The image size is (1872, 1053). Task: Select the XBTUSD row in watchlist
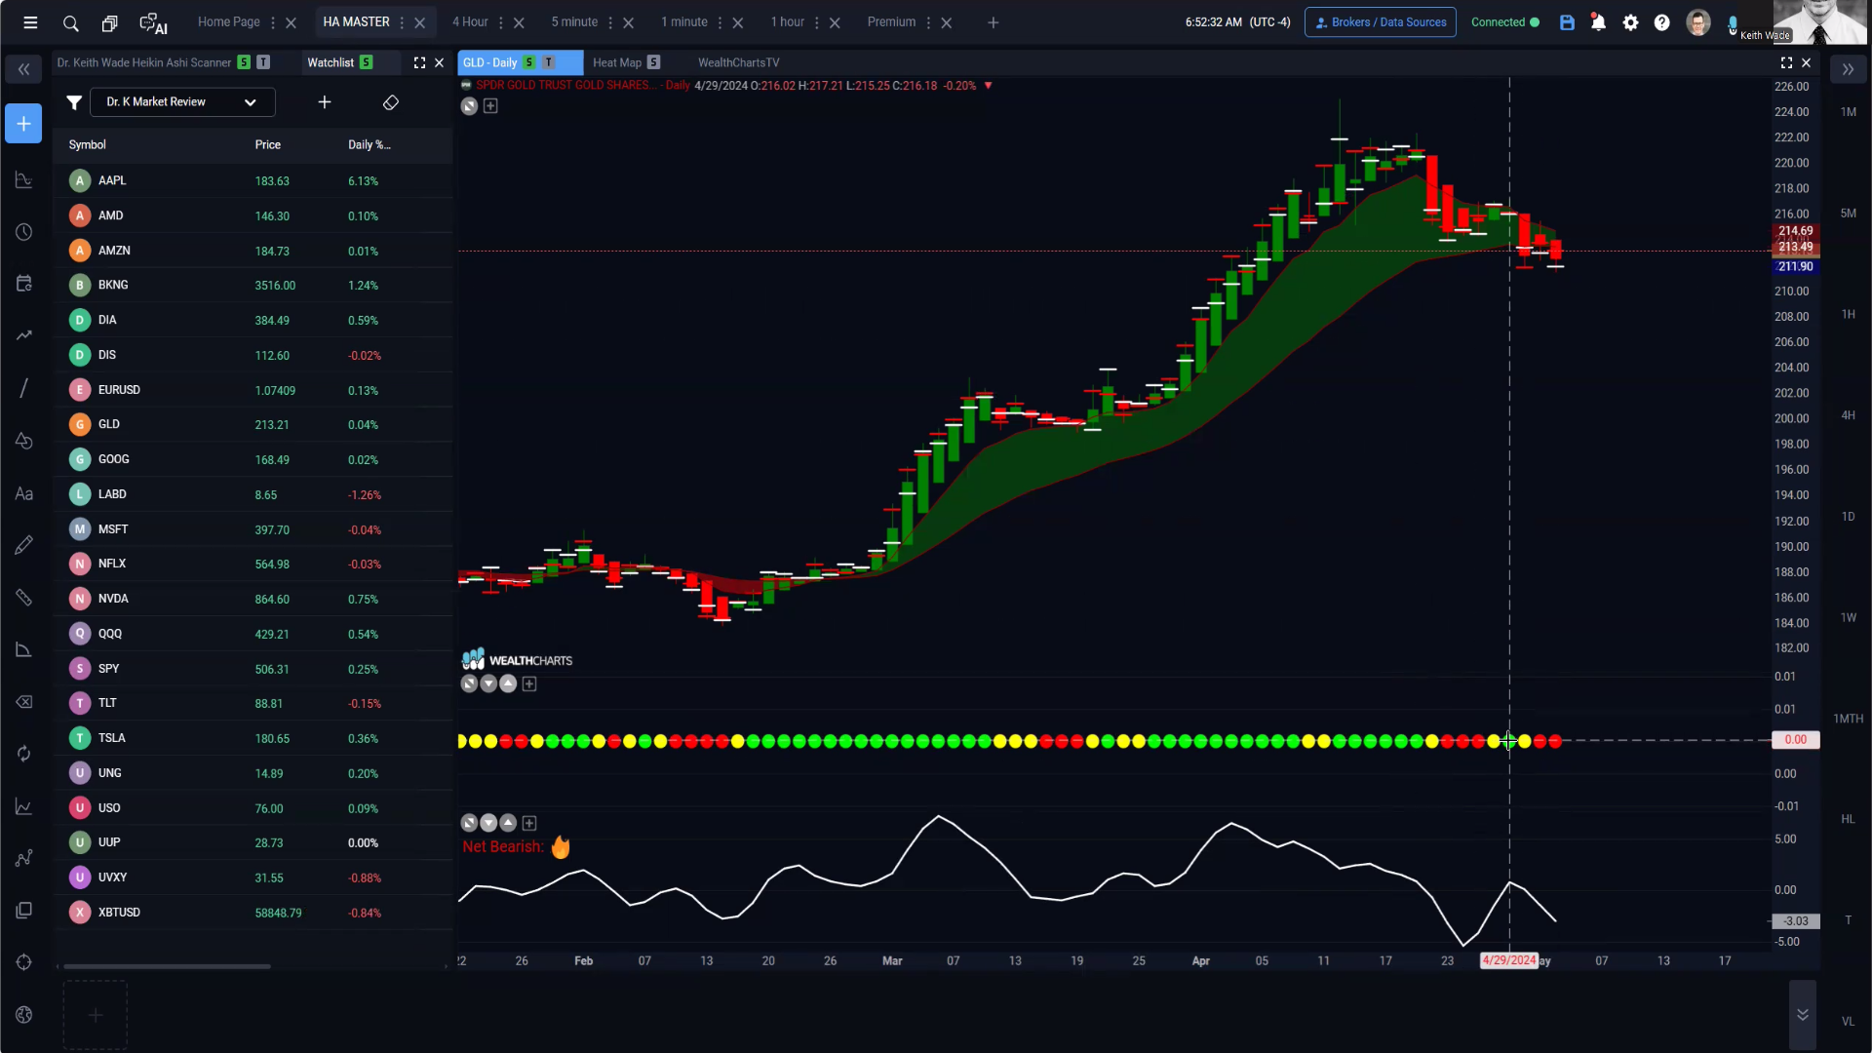(253, 913)
